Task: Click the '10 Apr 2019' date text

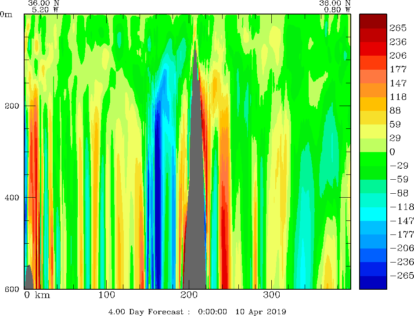Action: coord(261,312)
